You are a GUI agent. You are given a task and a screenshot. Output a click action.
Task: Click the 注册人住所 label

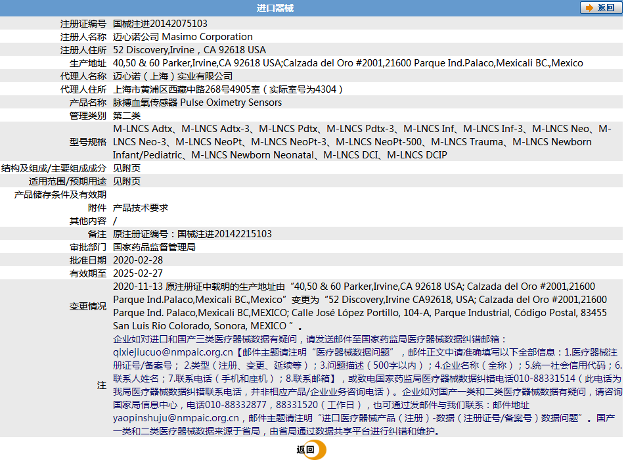pos(83,50)
